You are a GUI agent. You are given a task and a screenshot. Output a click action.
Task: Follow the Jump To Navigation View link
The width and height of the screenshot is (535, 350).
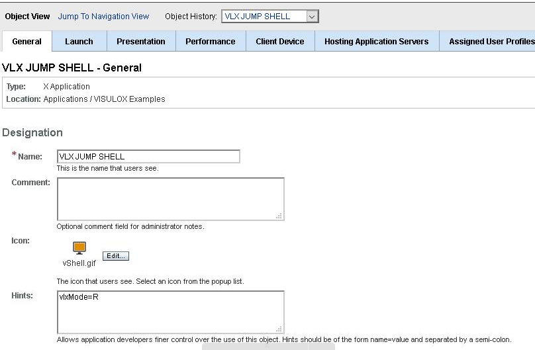pos(103,17)
